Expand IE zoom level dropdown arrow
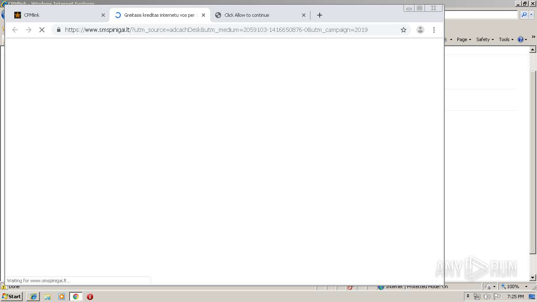 tap(526, 286)
